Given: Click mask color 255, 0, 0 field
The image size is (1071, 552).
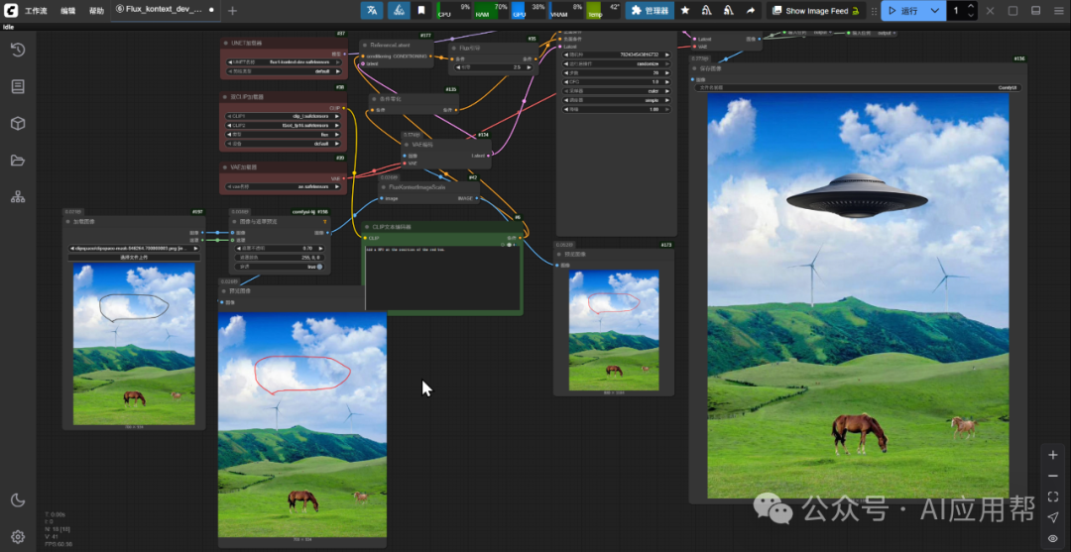Looking at the screenshot, I should (280, 258).
